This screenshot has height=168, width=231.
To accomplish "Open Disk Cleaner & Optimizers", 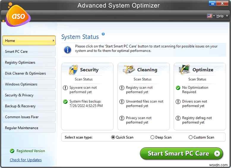I will tap(29, 73).
